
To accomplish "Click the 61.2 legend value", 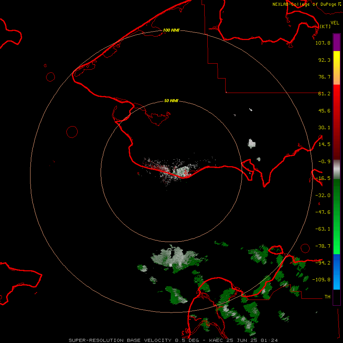I will (x=324, y=94).
